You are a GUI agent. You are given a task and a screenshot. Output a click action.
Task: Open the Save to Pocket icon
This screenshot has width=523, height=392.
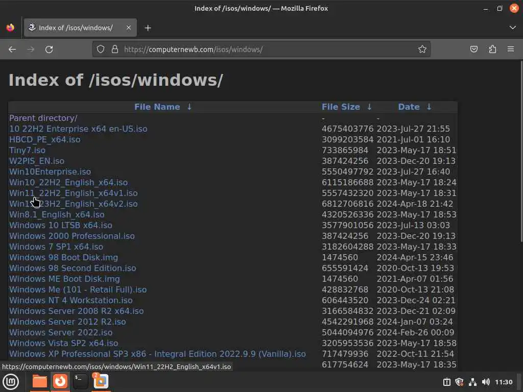click(x=473, y=50)
